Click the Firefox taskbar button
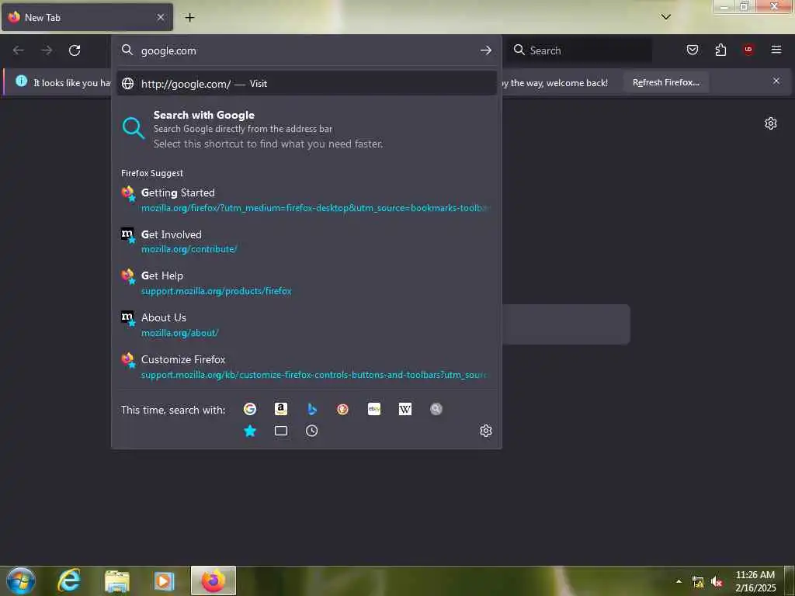Screen dimensions: 795x596 click(214, 580)
